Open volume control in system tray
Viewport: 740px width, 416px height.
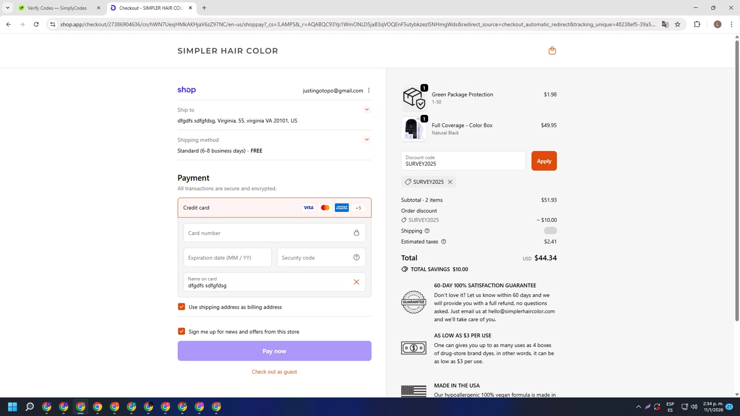[694, 407]
